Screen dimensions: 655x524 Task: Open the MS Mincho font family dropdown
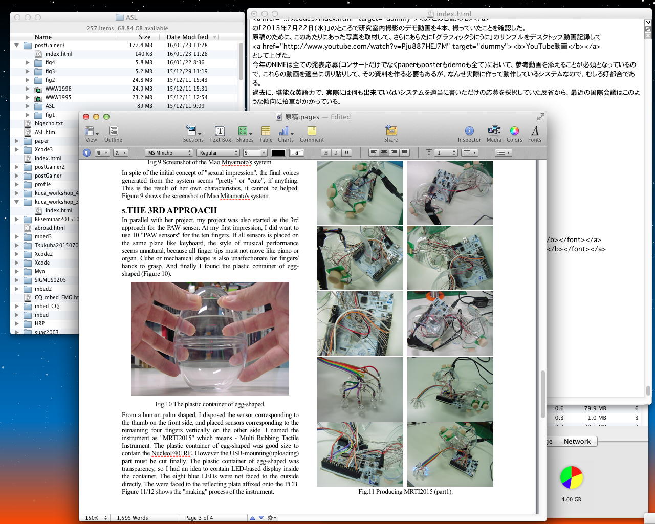pyautogui.click(x=169, y=152)
